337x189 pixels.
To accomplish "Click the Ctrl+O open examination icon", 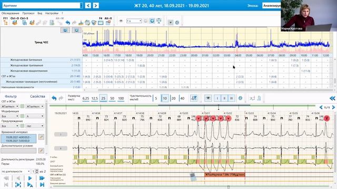I will point(15,22).
